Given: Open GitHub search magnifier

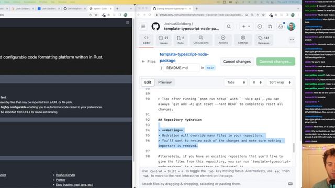Looking at the screenshot, I should [229, 27].
